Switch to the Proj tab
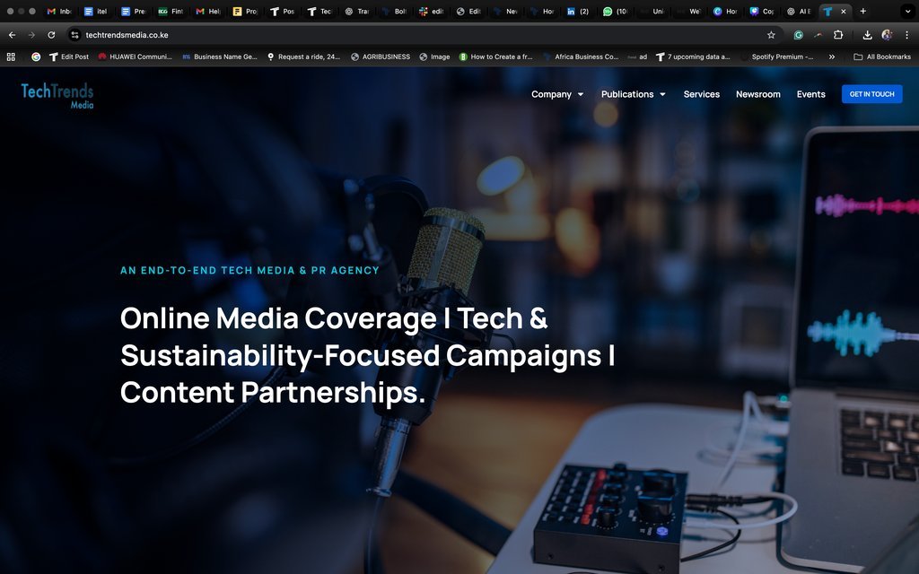919x574 pixels. pyautogui.click(x=244, y=11)
